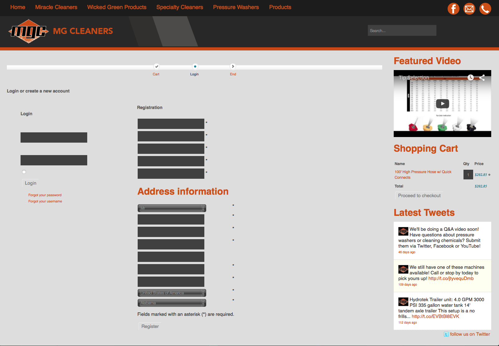Click the "Fields marked with an asterisk" note
The image size is (499, 346).
(186, 314)
